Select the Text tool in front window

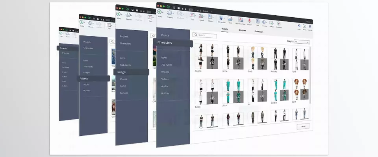[x=192, y=15]
